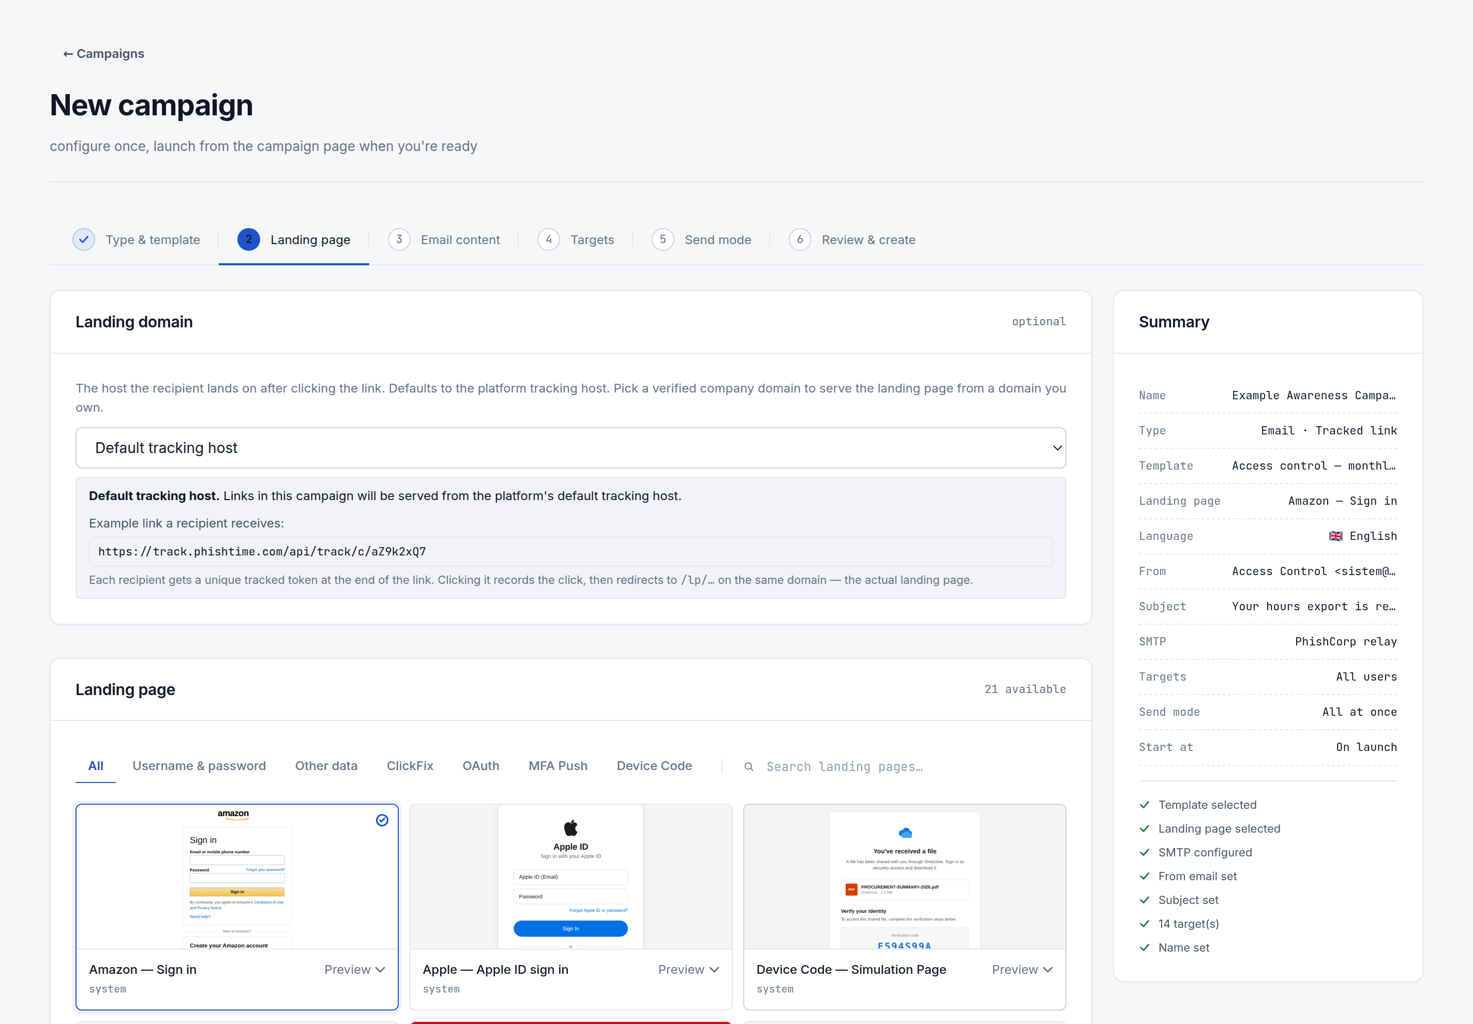Image resolution: width=1473 pixels, height=1024 pixels.
Task: Click the PhishCorp relay SMTP value
Action: click(1345, 642)
